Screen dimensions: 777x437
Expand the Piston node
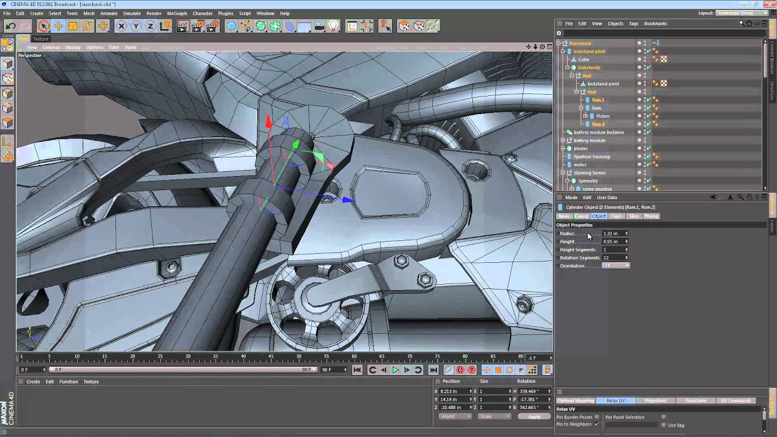click(585, 116)
